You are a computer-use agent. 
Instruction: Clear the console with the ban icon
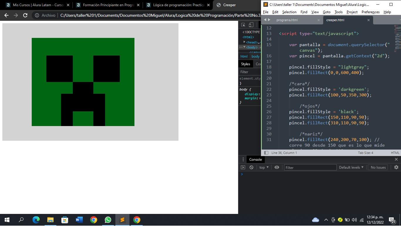(251, 167)
